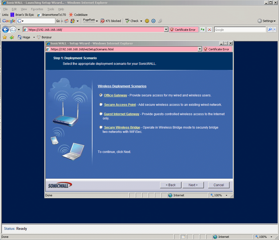Click the Google toolbar logo
Screen dimensions: 279x240
tap(9, 21)
